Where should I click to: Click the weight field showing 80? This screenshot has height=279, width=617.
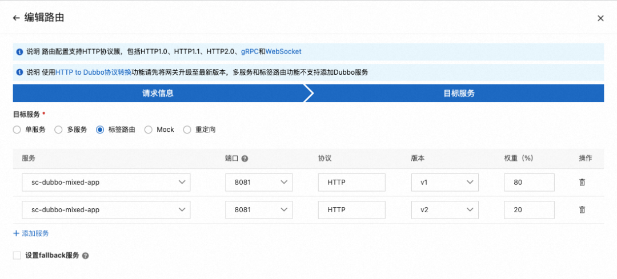click(x=529, y=183)
